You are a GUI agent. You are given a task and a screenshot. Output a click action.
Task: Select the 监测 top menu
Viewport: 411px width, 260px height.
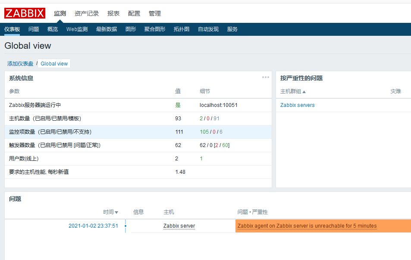[60, 13]
